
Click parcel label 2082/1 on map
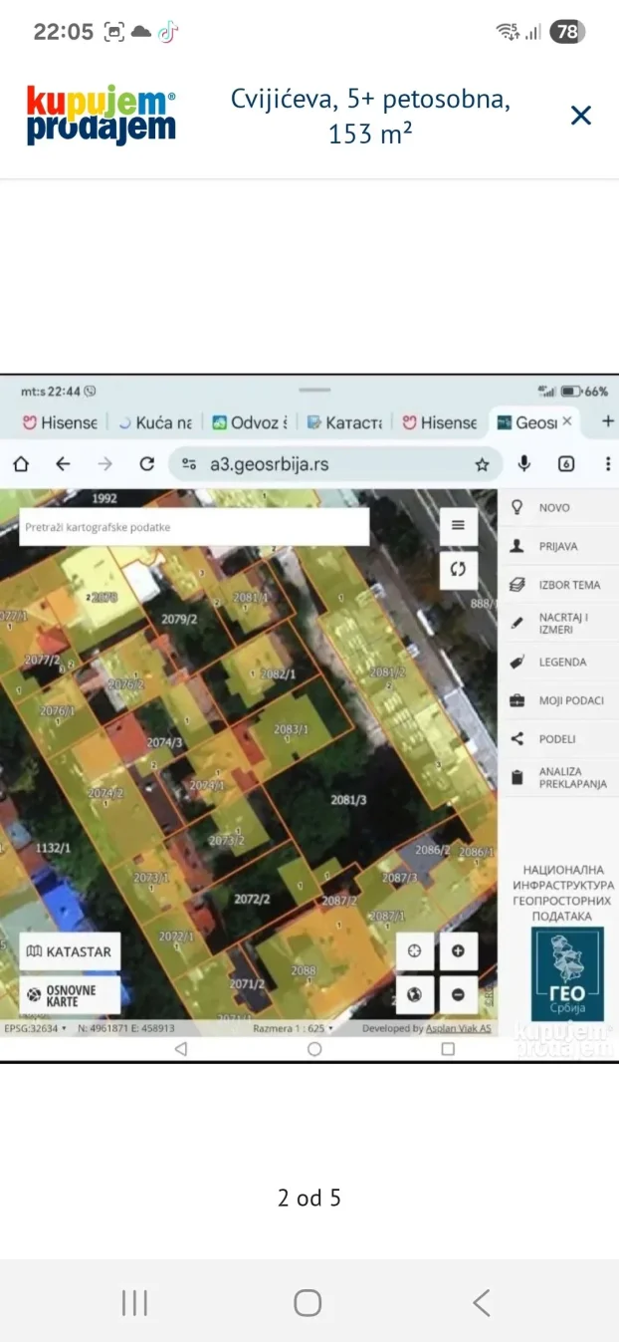278,674
